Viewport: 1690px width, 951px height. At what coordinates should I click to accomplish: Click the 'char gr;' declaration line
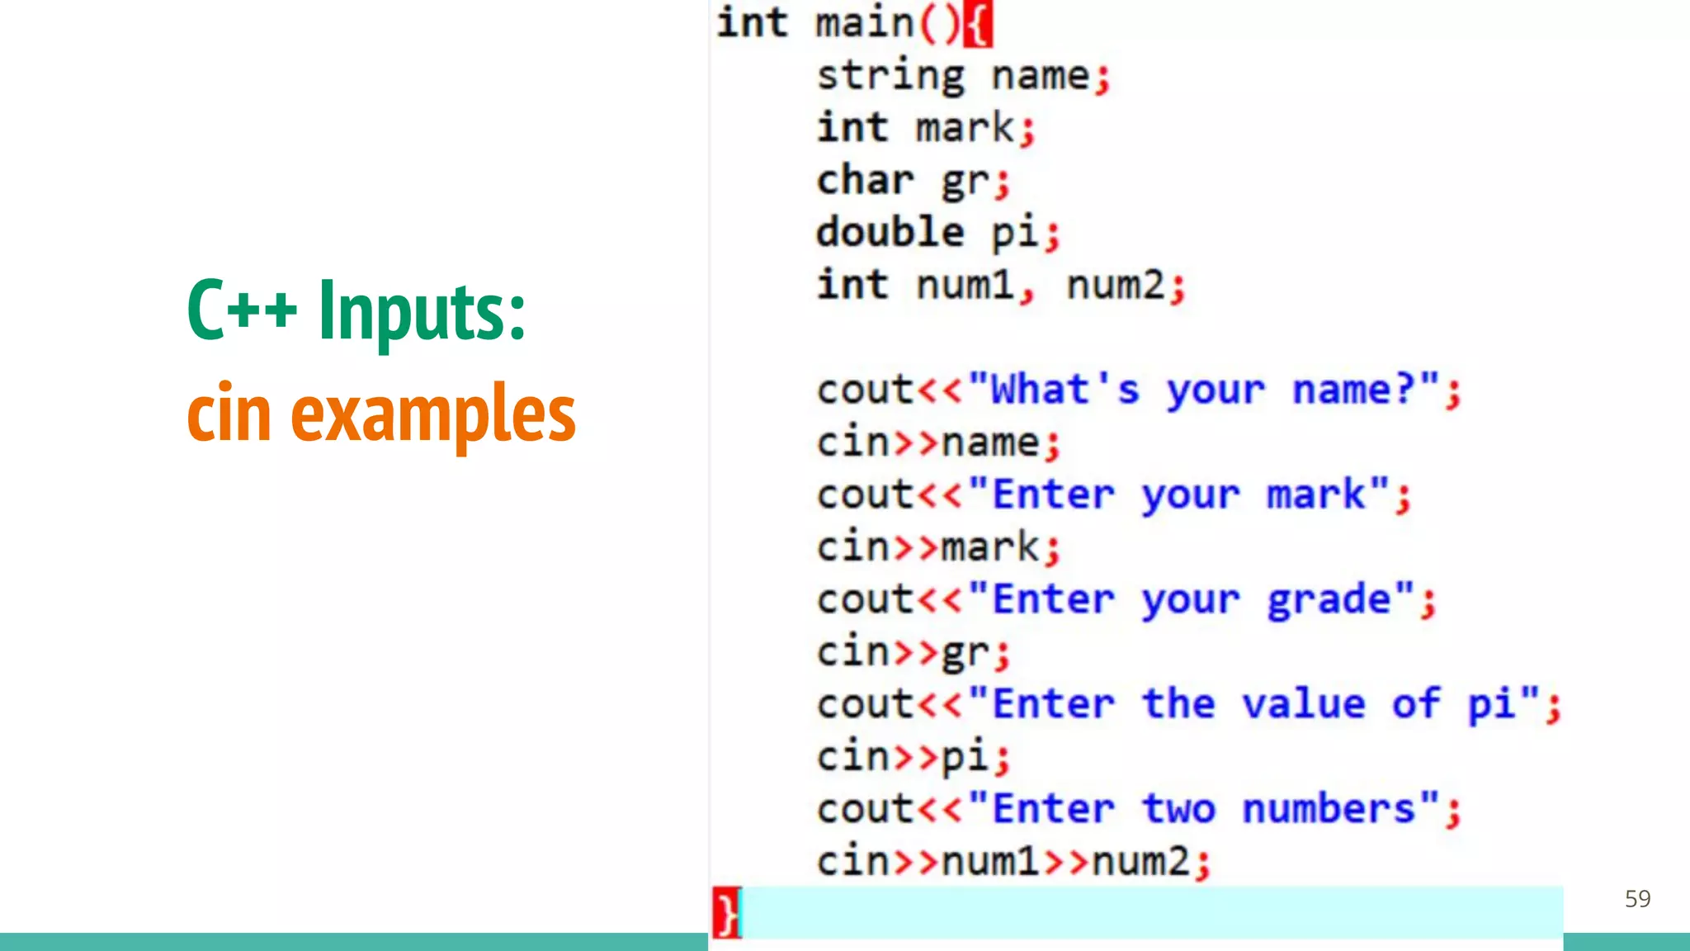(913, 182)
